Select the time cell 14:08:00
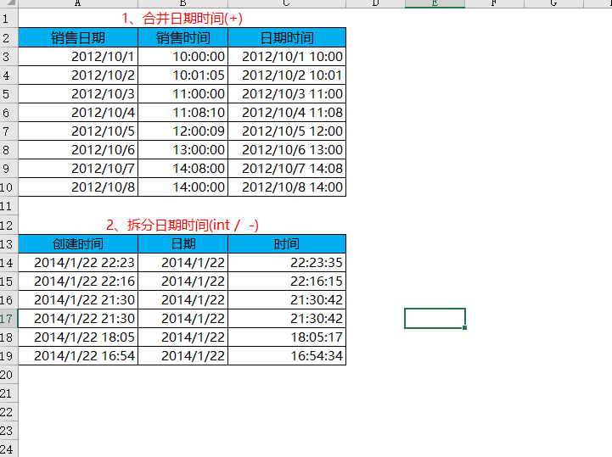This screenshot has height=457, width=612. point(182,169)
